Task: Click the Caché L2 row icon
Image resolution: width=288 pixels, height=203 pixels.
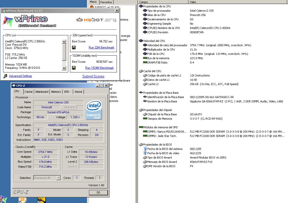Action: pos(145,84)
